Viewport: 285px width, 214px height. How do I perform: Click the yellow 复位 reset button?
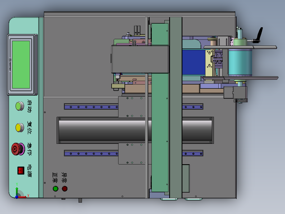point(20,127)
